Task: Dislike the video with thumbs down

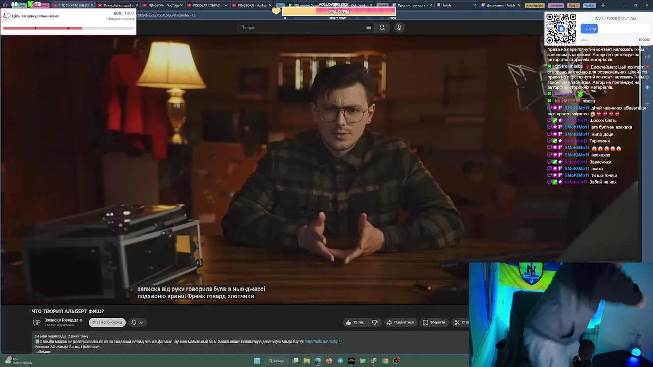Action: (x=375, y=322)
